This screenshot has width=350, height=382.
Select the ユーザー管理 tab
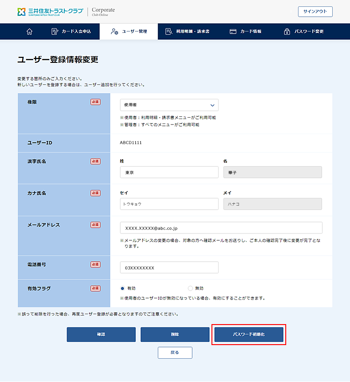click(x=129, y=31)
